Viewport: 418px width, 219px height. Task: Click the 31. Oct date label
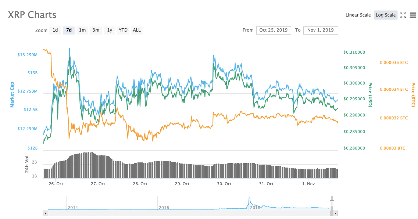click(266, 184)
